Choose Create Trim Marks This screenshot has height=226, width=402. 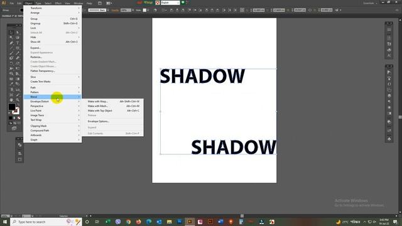pos(53,82)
